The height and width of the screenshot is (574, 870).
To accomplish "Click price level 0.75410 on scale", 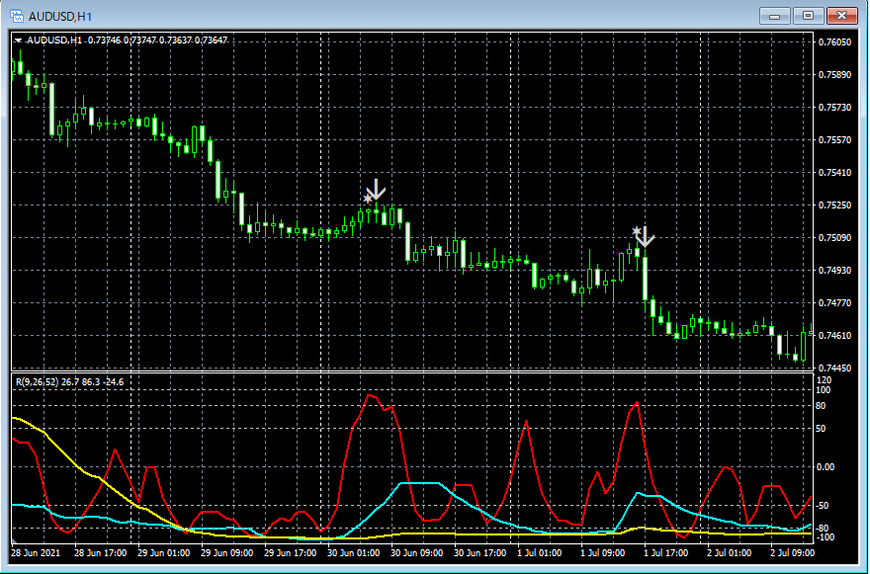I will [x=835, y=173].
